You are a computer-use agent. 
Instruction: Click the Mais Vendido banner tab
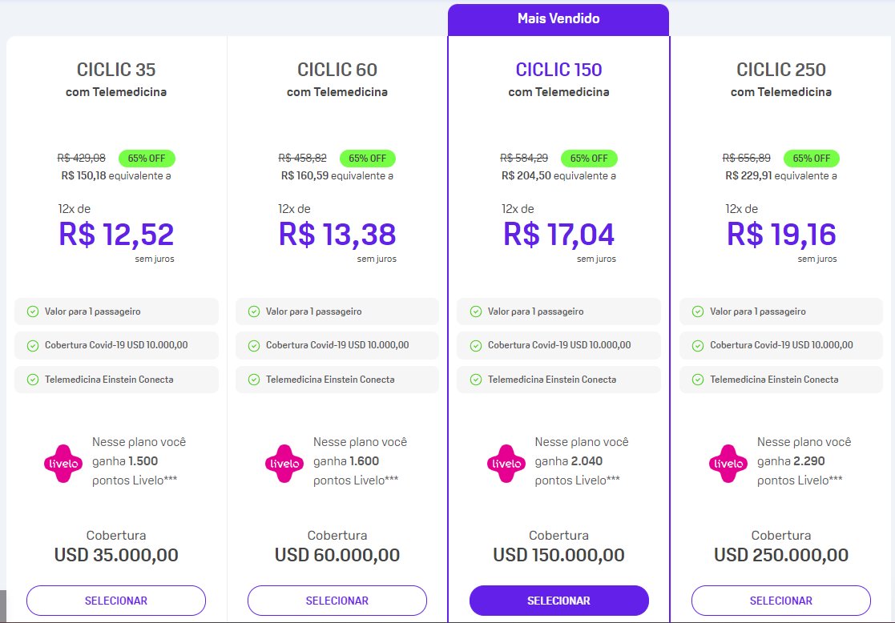tap(558, 19)
